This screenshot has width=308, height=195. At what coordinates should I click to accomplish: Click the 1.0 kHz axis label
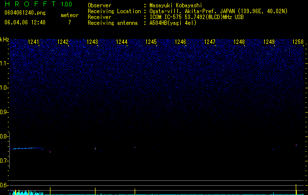pos(4,88)
